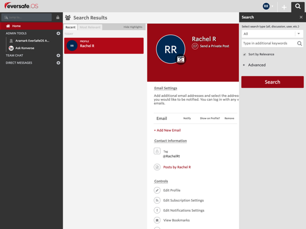Close the Search side panel
306x229 pixels.
coord(301,17)
